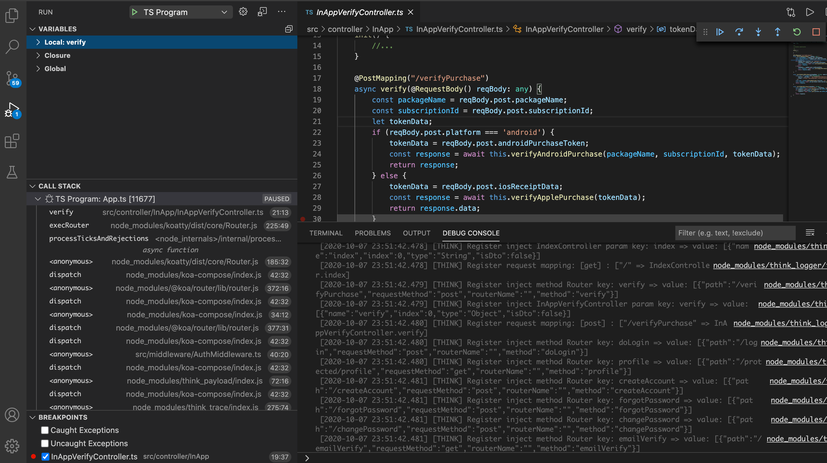
Task: Open the Source Control sidebar view
Action: point(12,79)
